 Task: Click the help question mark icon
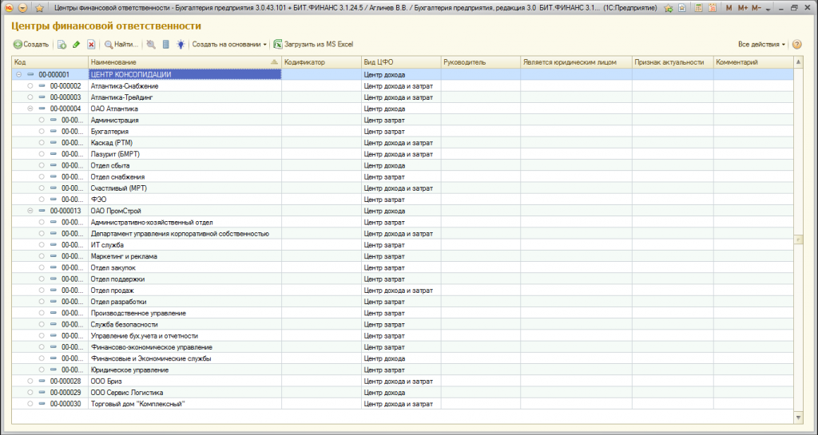coord(796,45)
